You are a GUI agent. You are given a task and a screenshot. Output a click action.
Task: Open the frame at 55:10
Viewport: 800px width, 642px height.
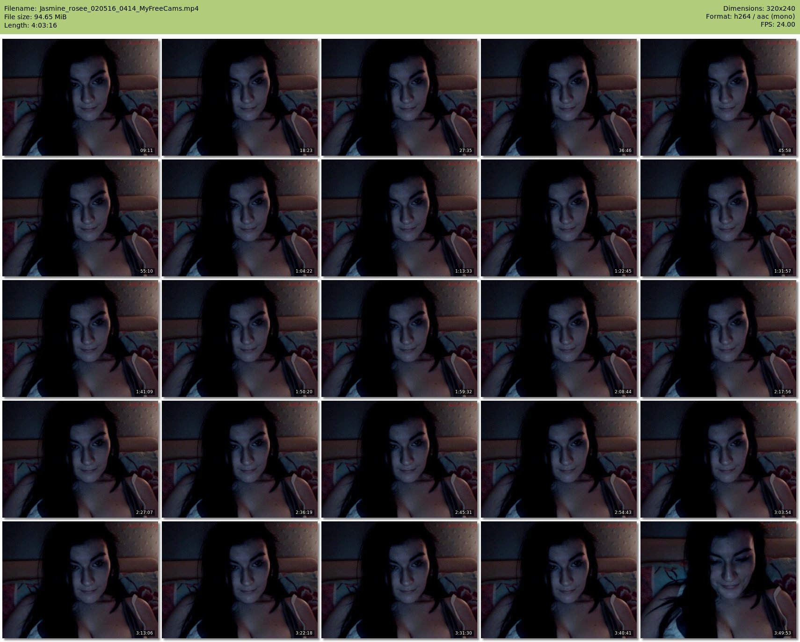80,218
